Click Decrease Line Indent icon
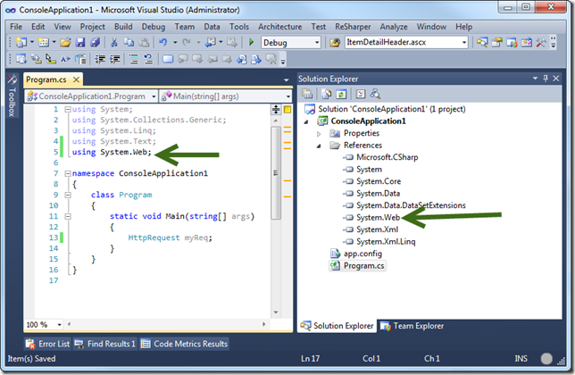Image resolution: width=575 pixels, height=375 pixels. pos(100,59)
